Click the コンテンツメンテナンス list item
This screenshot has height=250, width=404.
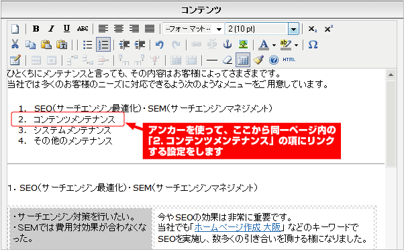[74, 120]
